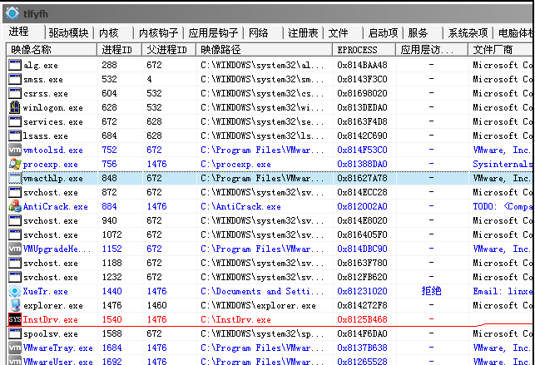Viewport: 535px width, 365px height.
Task: Sort by 父进程ID column header
Action: click(x=169, y=50)
